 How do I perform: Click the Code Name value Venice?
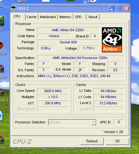coord(54,36)
